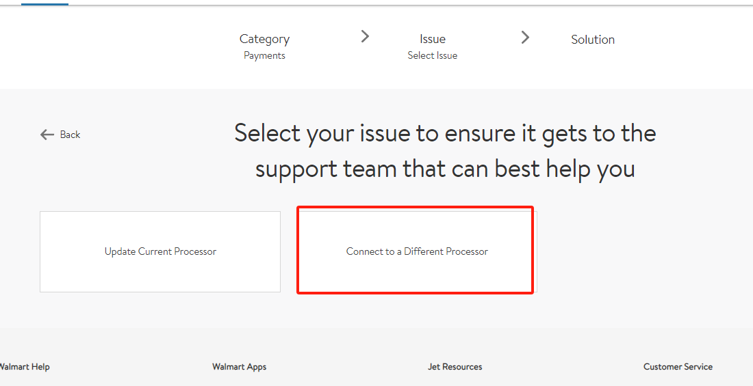Click the Select Issue subtitle
The width and height of the screenshot is (753, 386).
pyautogui.click(x=432, y=55)
